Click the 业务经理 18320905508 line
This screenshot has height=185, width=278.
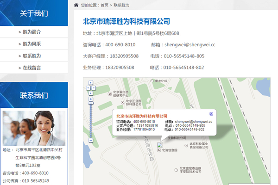(x=108, y=68)
